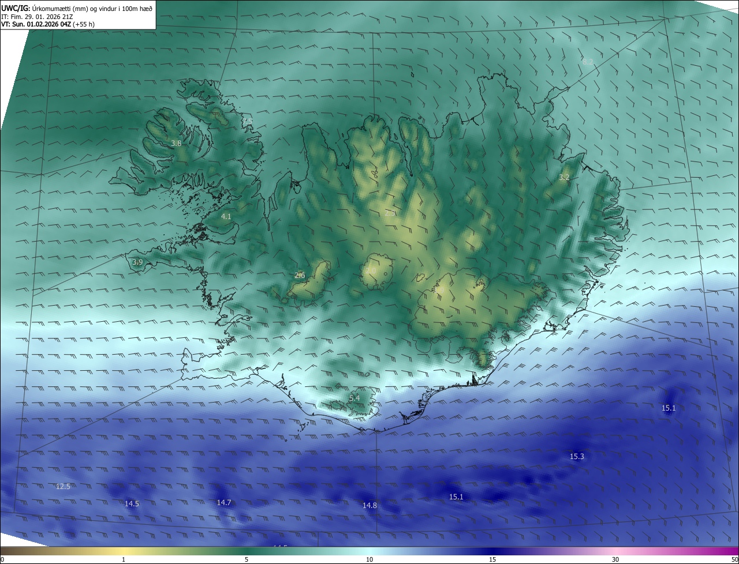Click the 5.4 value on Mýrdalsjökull
The image size is (739, 564).
[354, 398]
